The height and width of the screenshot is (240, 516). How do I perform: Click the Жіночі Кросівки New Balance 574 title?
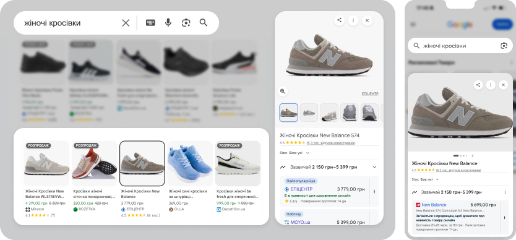[319, 135]
